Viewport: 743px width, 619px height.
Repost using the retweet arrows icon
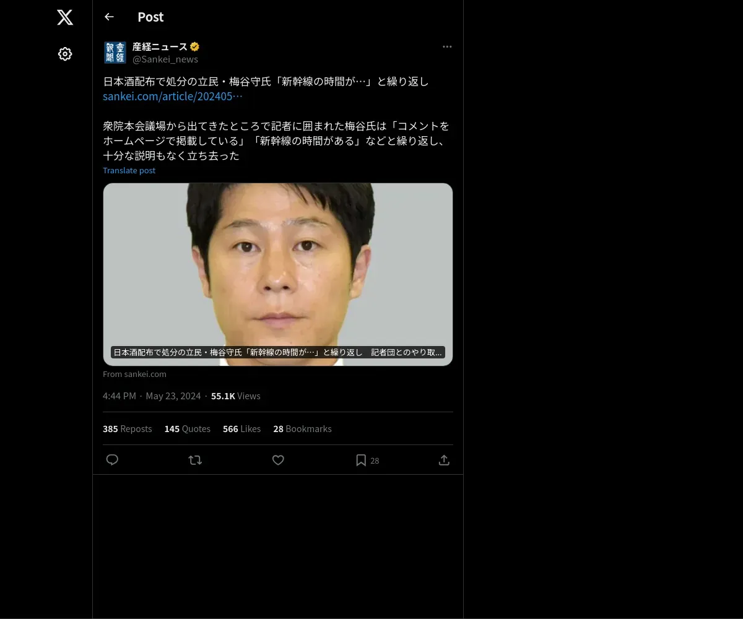tap(195, 460)
